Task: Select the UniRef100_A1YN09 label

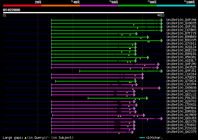Action: click(181, 115)
